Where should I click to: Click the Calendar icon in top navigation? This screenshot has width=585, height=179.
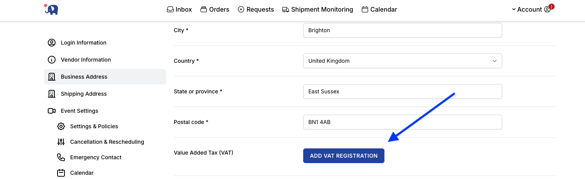coord(365,9)
